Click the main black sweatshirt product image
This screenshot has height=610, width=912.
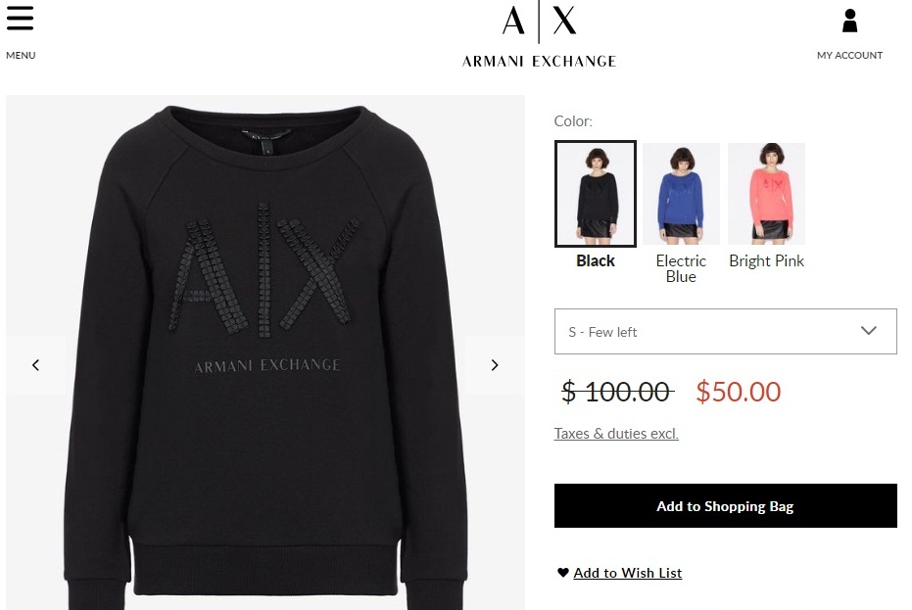265,352
